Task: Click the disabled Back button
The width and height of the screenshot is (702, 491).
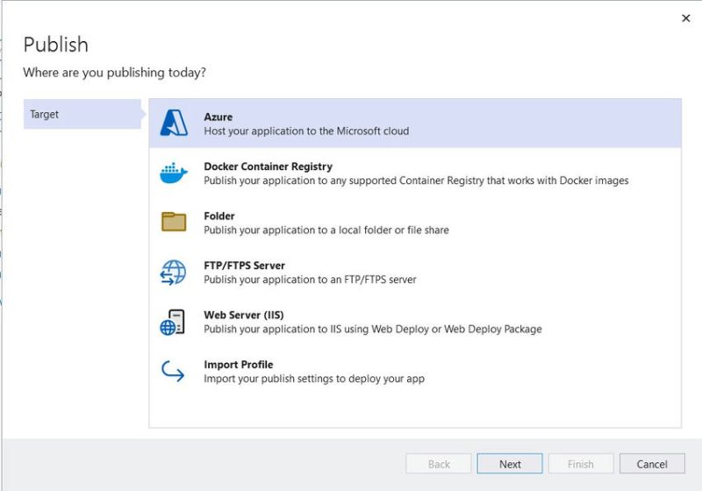Action: pos(439,464)
